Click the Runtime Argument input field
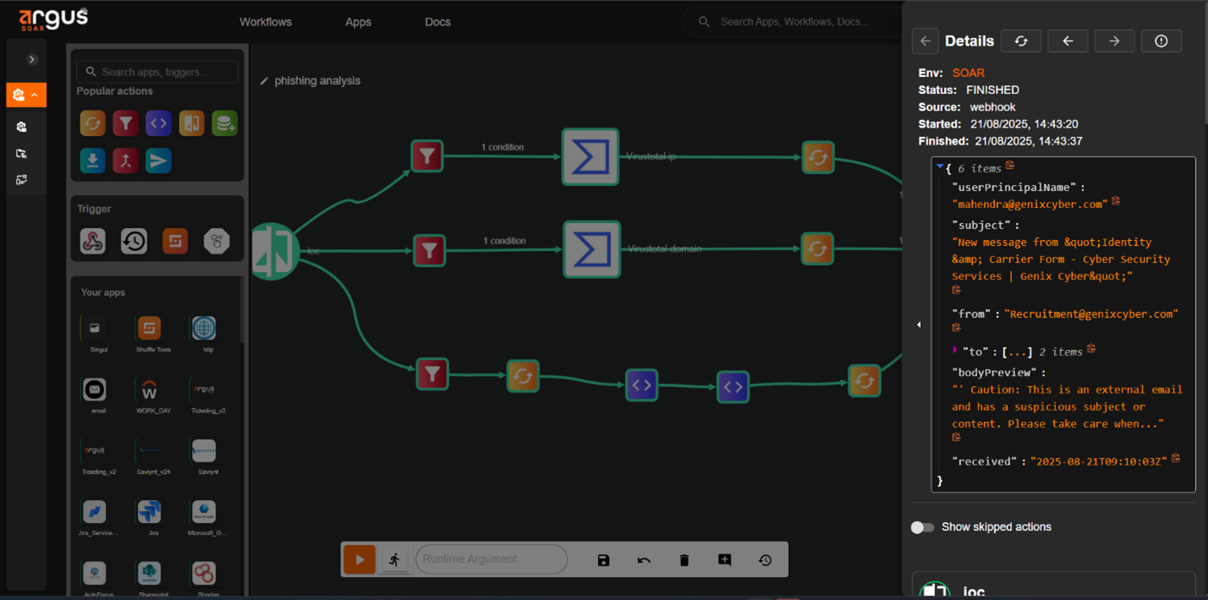 tap(491, 559)
